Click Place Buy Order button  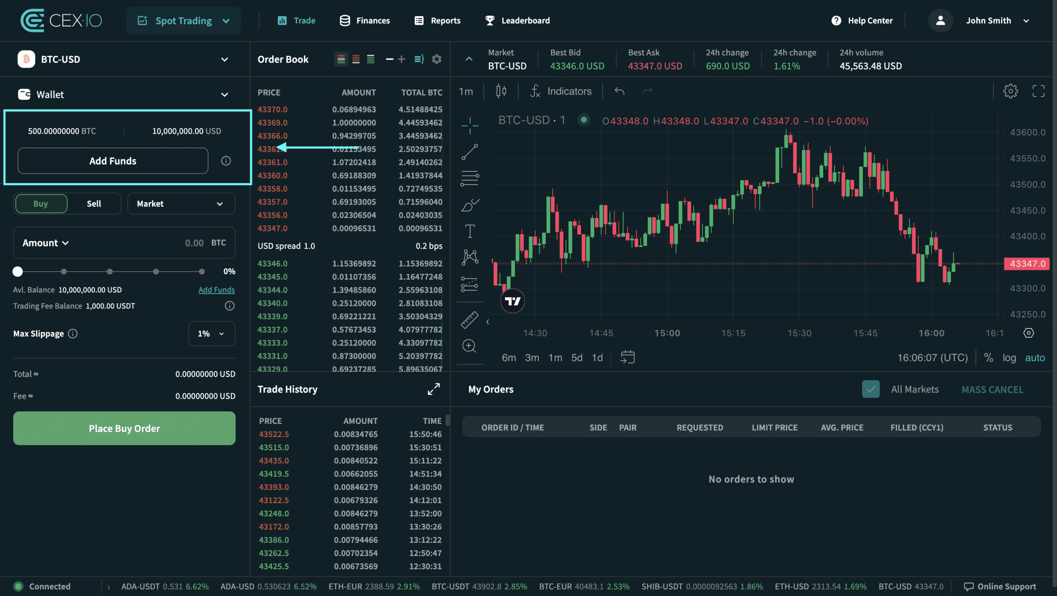pyautogui.click(x=124, y=428)
